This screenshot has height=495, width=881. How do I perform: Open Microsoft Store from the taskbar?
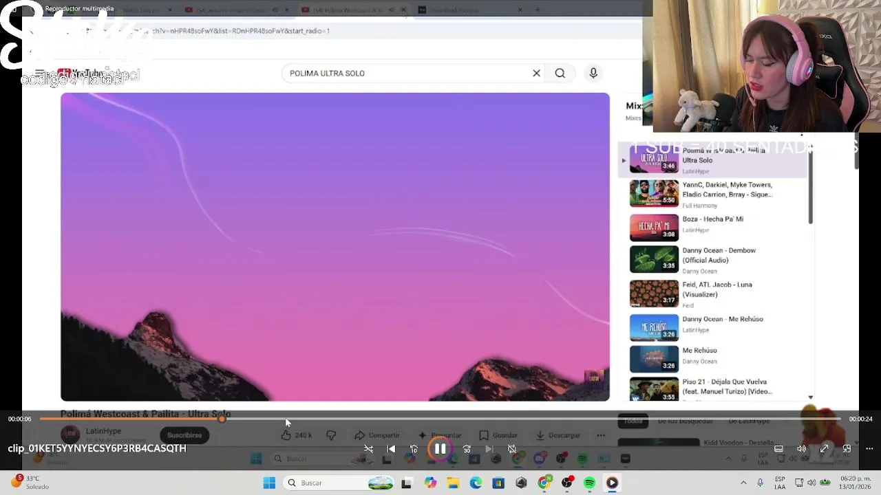tap(498, 483)
